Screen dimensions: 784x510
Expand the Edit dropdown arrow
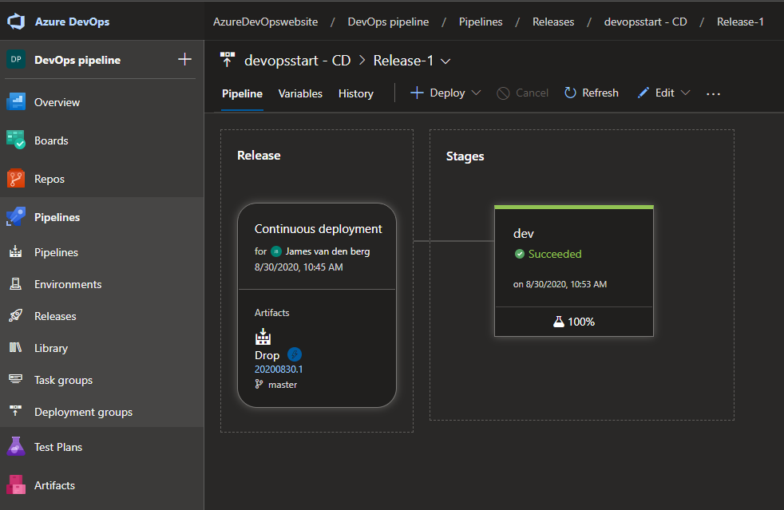(686, 93)
